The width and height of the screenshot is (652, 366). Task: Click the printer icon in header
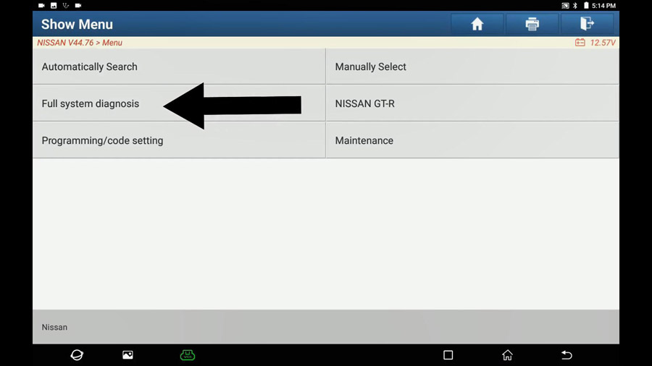(532, 24)
